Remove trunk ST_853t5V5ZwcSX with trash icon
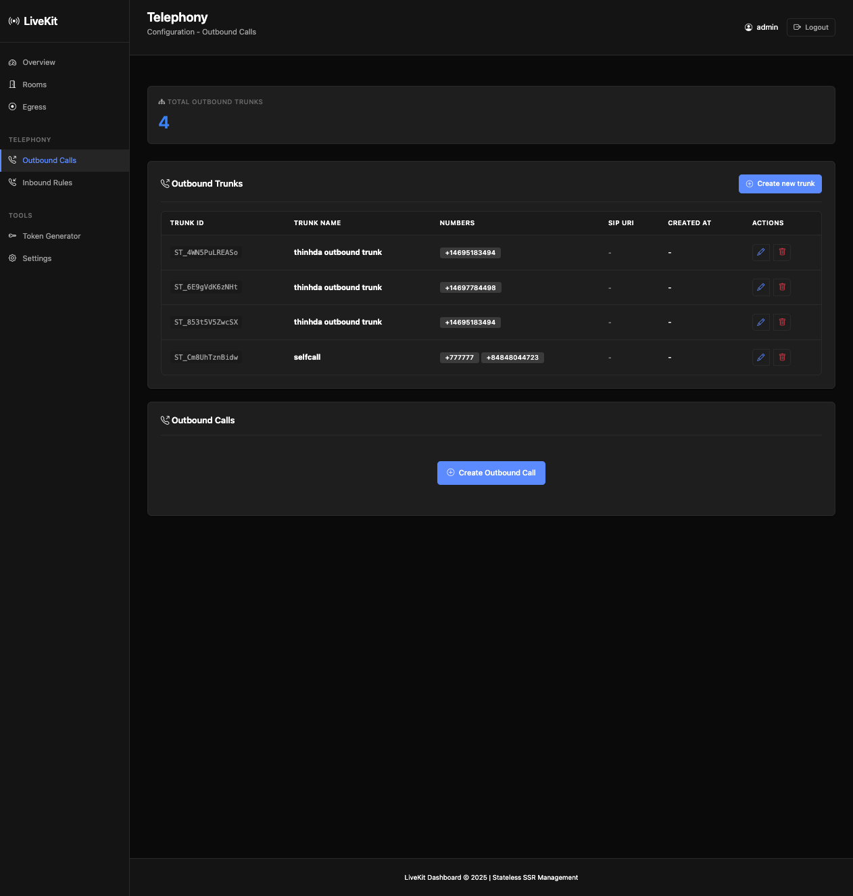The width and height of the screenshot is (853, 896). click(782, 323)
